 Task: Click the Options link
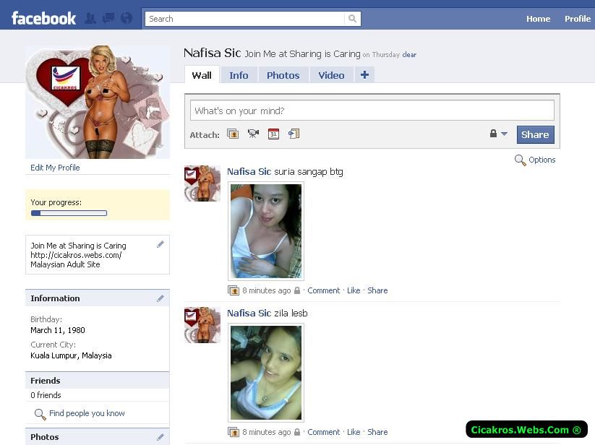pos(542,160)
